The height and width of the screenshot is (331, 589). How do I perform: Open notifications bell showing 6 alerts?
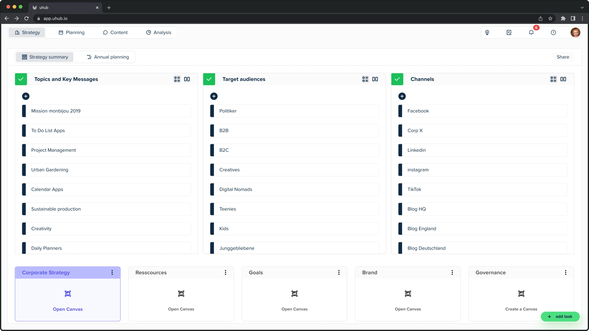point(531,32)
